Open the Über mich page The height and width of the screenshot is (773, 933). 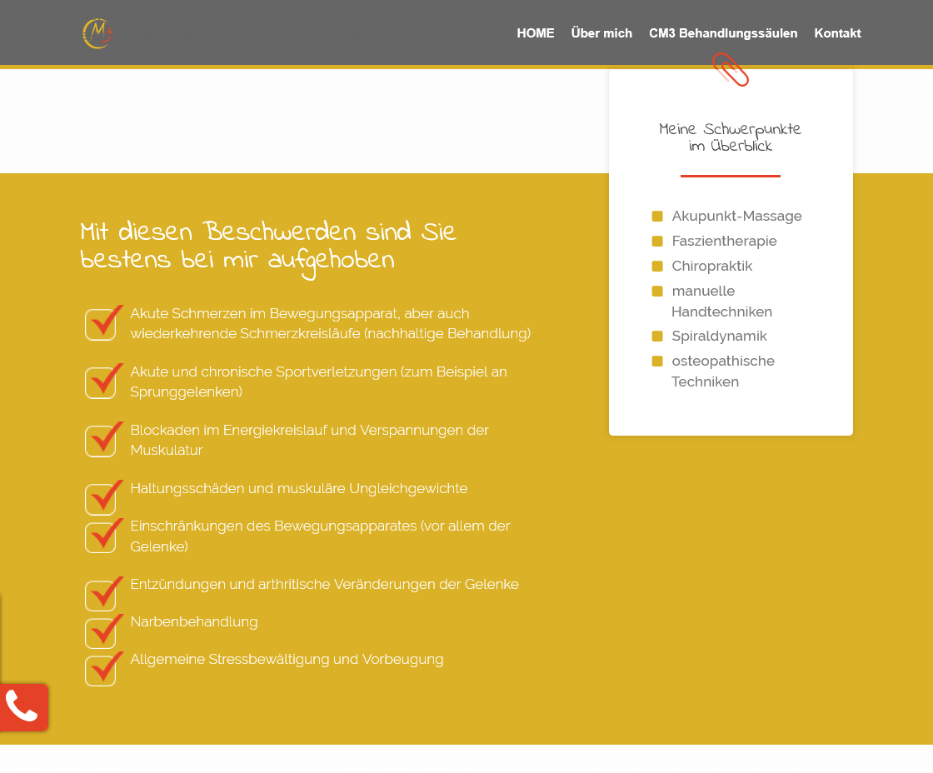tap(601, 33)
